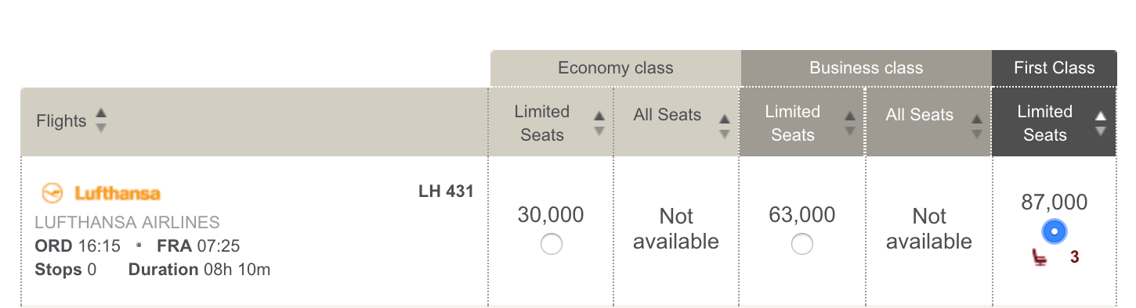The height and width of the screenshot is (308, 1136).
Task: Click the remaining seats count 3
Action: click(x=1075, y=256)
